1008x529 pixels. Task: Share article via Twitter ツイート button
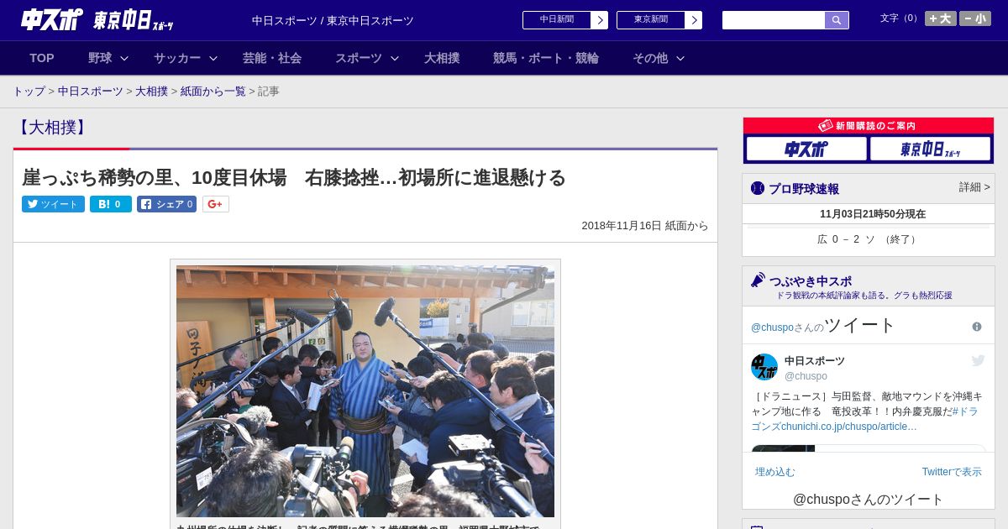[x=53, y=204]
